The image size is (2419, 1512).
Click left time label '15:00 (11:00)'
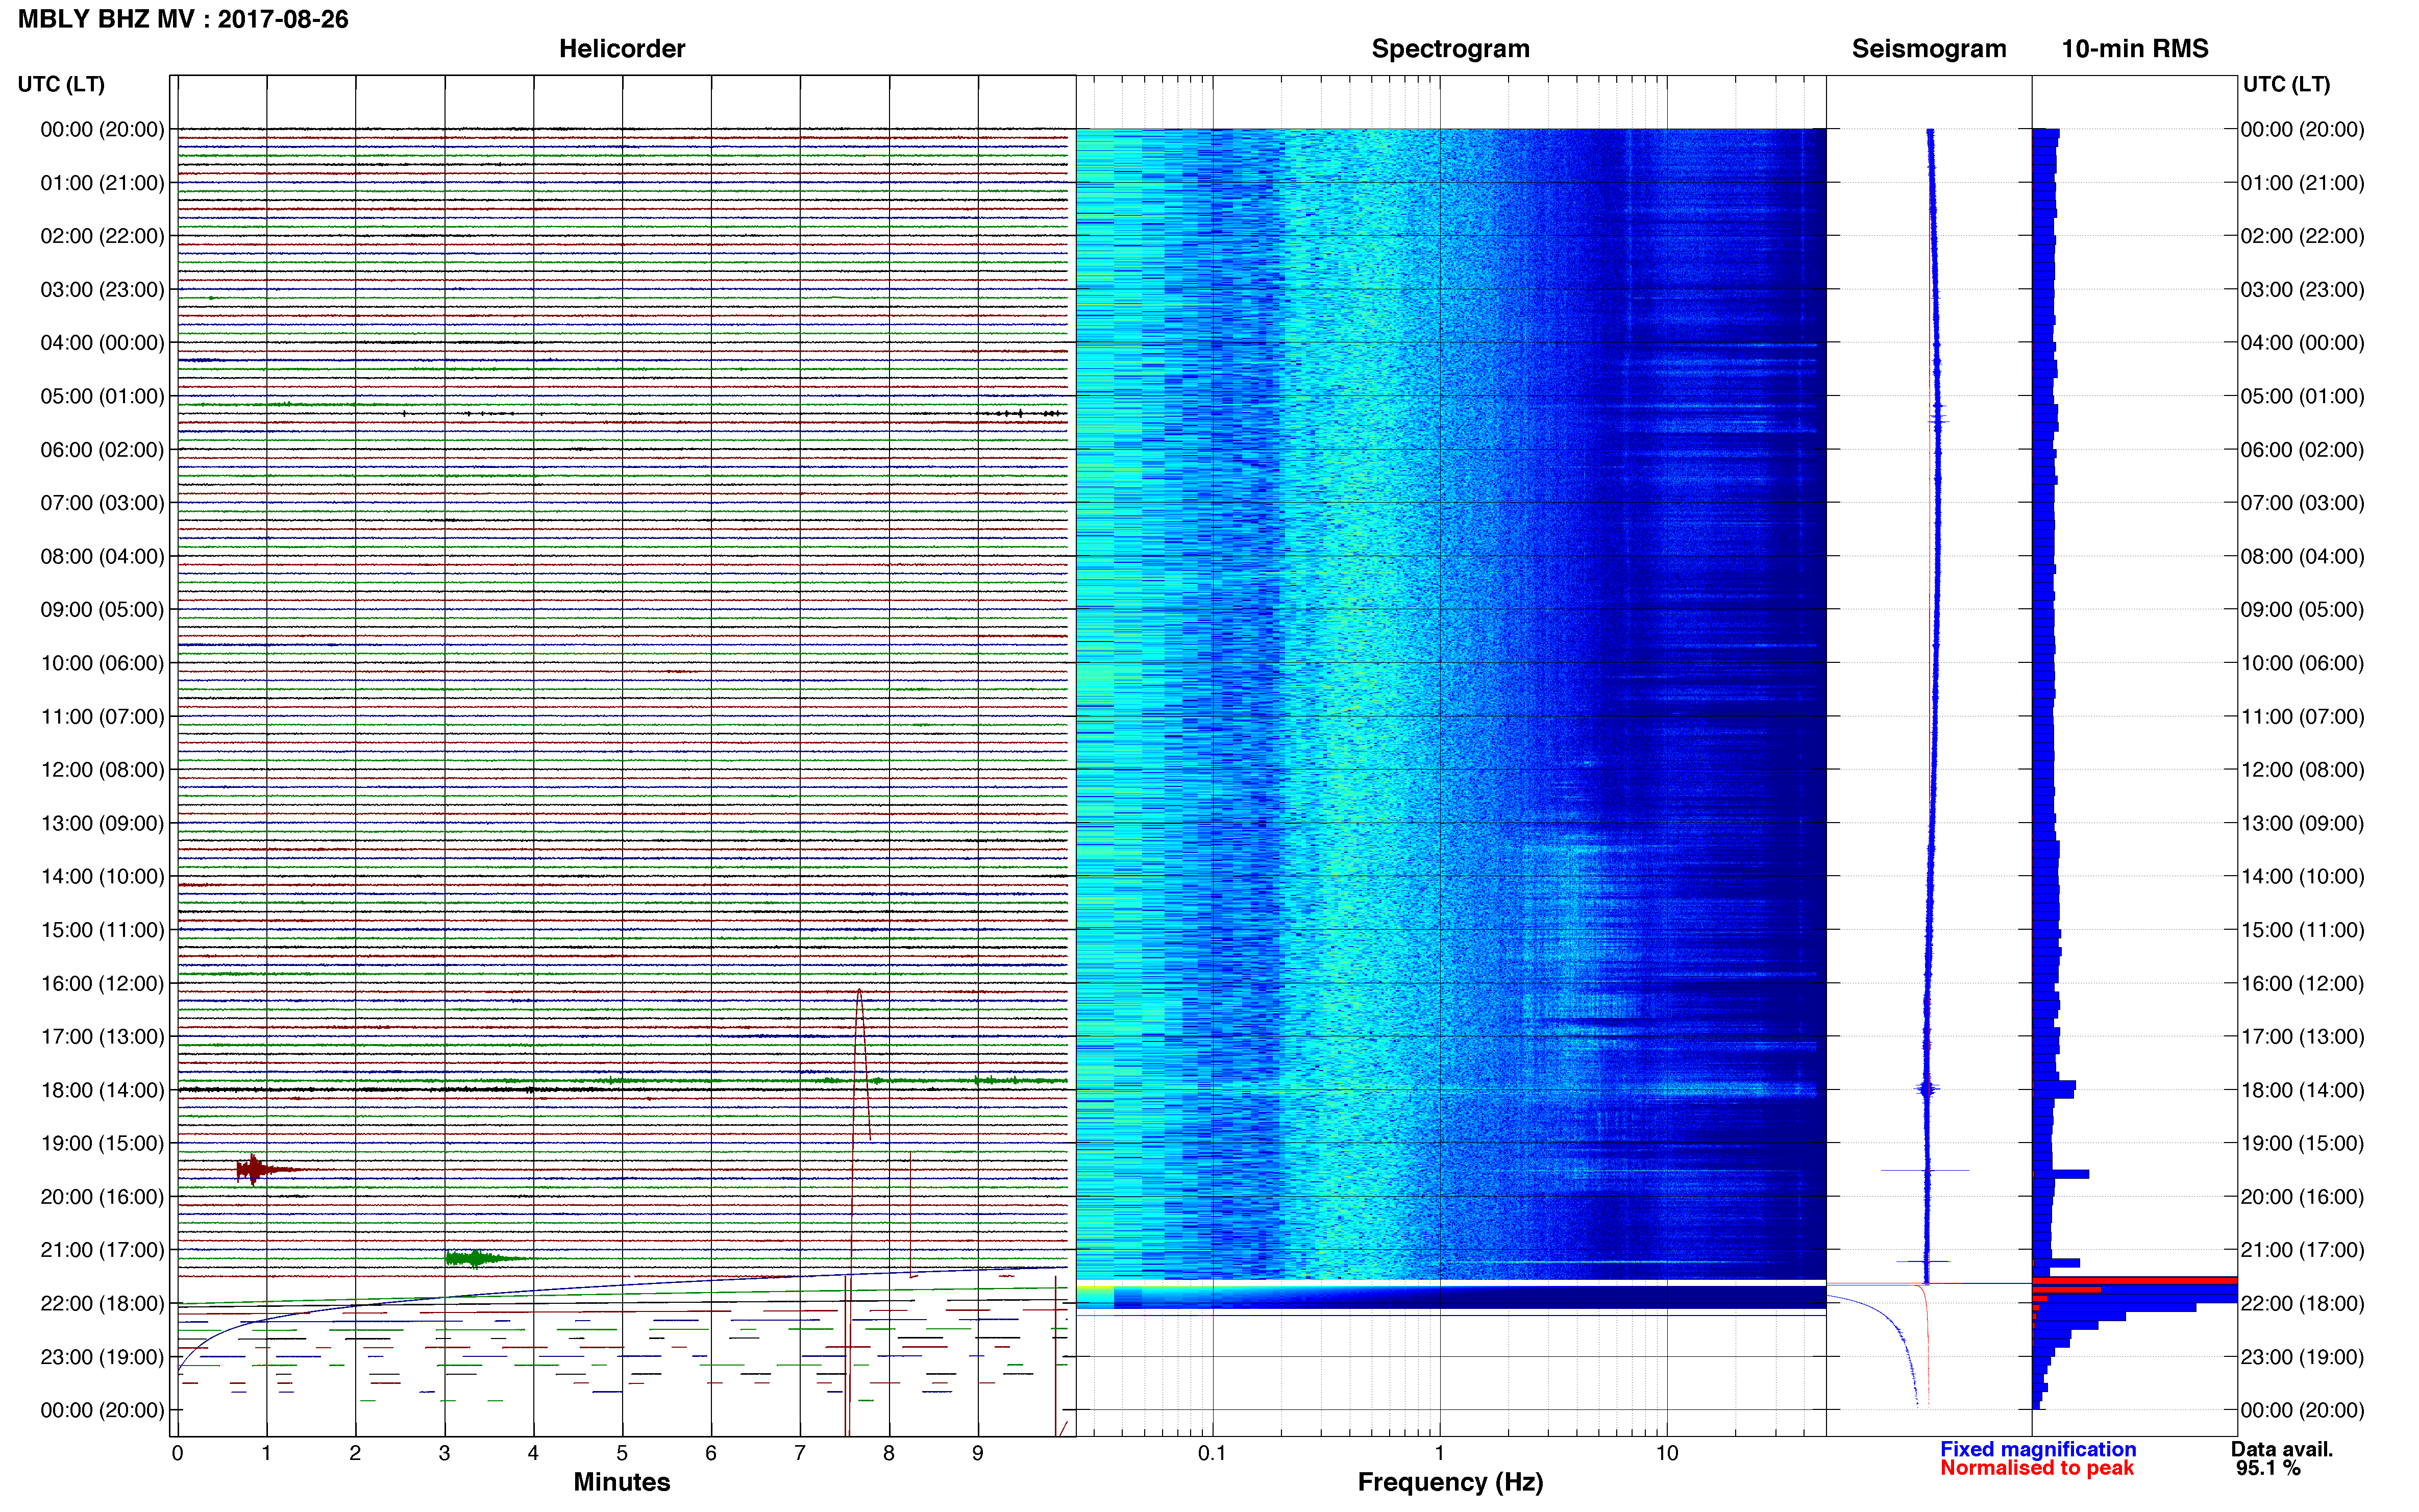[x=102, y=930]
